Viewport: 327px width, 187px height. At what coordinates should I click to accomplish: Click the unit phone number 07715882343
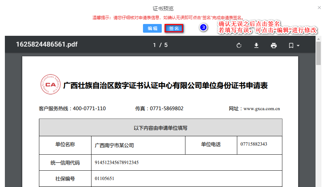click(254, 144)
